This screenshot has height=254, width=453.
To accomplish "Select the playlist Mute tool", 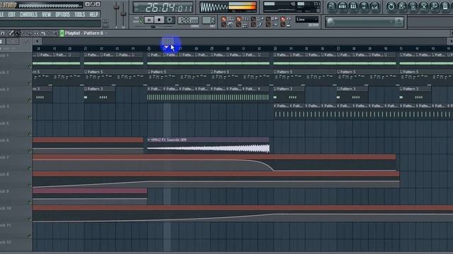I will pos(30,33).
